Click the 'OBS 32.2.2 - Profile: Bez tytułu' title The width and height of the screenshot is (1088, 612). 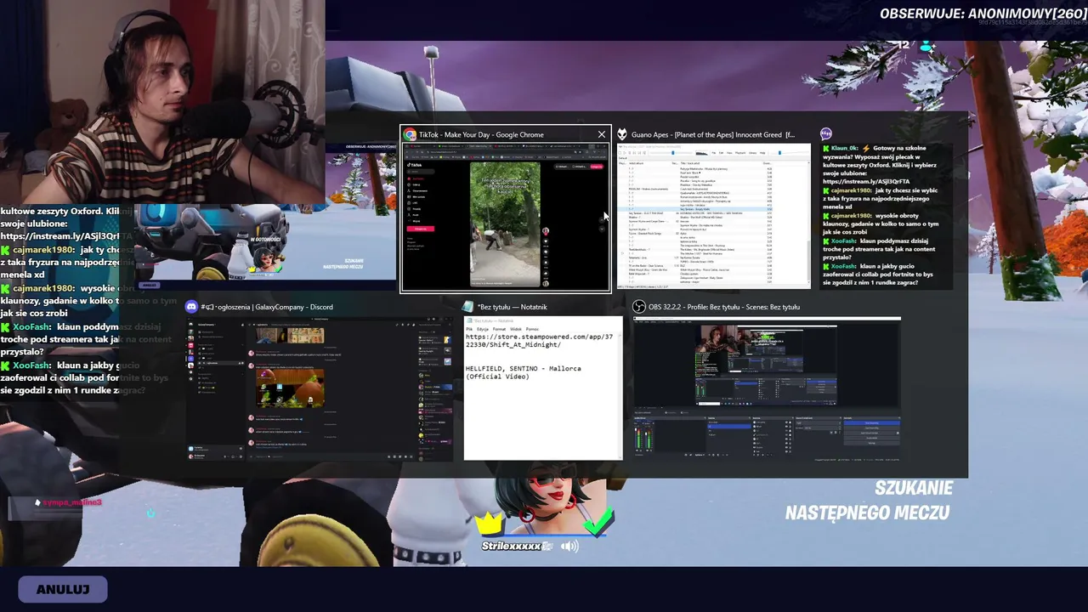(x=724, y=307)
